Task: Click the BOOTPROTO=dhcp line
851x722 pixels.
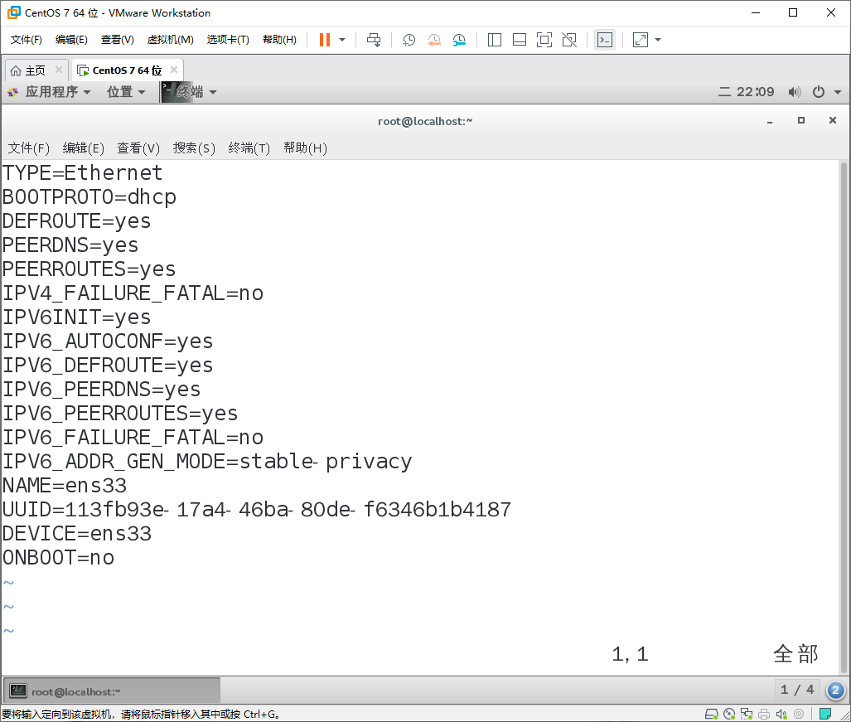Action: [89, 197]
